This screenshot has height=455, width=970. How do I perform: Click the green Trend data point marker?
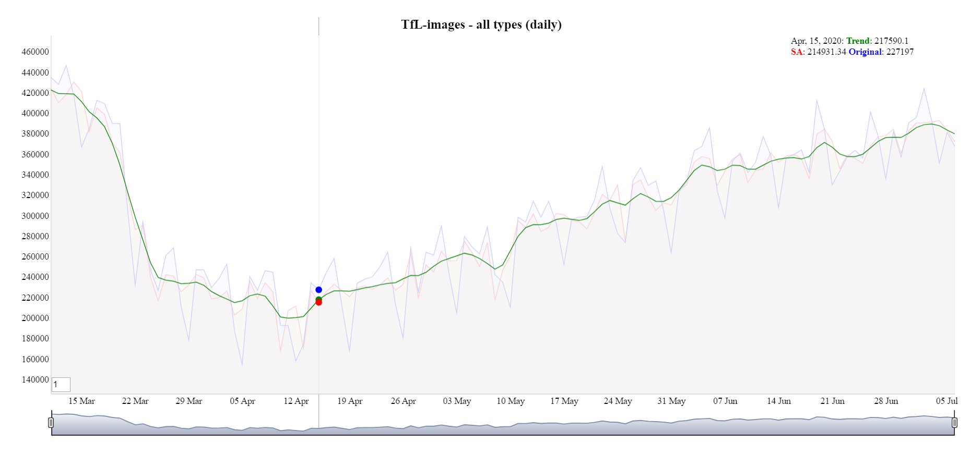click(x=318, y=300)
